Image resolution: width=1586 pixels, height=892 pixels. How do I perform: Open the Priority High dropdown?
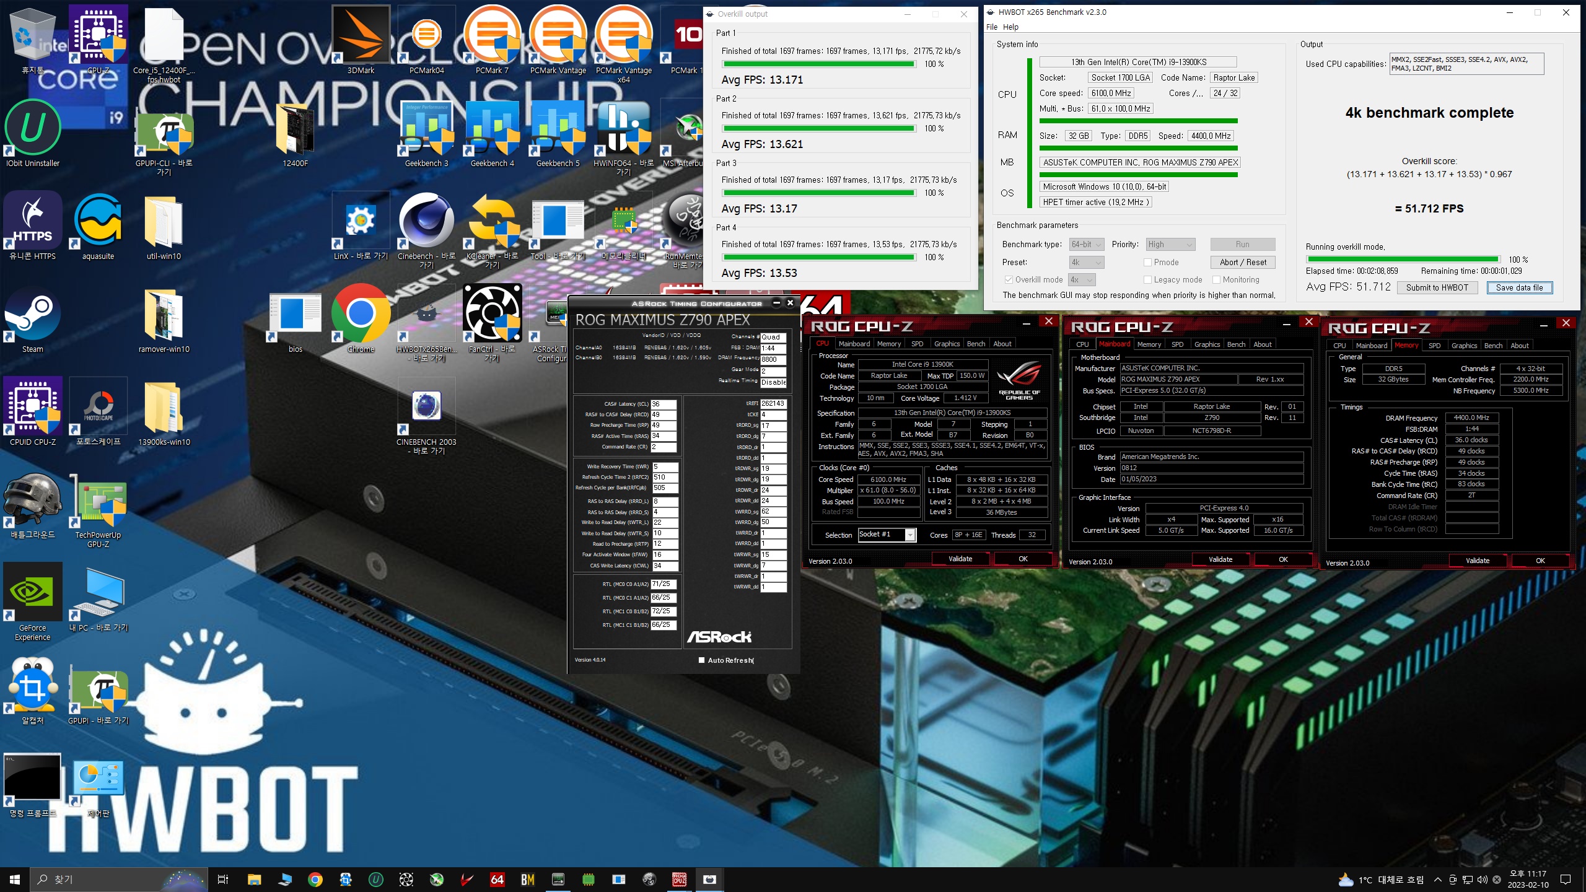tap(1170, 245)
